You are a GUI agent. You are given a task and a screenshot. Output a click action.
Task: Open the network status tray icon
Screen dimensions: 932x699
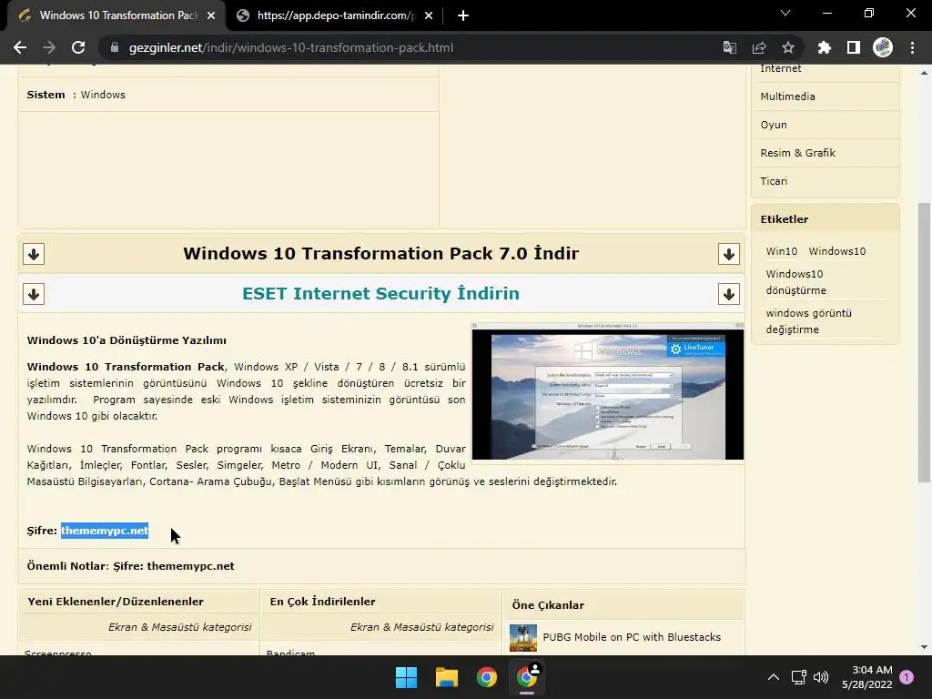[x=798, y=677]
